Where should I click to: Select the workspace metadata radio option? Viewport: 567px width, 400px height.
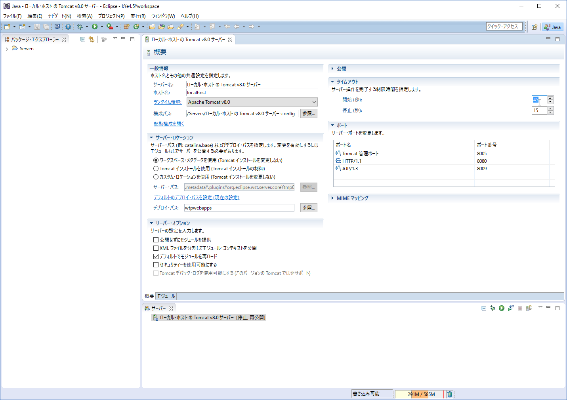click(156, 160)
